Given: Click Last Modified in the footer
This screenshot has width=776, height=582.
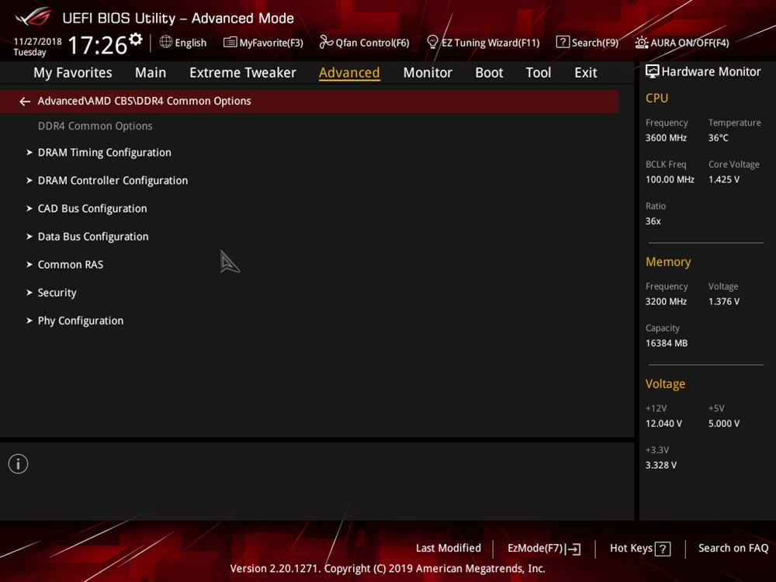Looking at the screenshot, I should (449, 549).
